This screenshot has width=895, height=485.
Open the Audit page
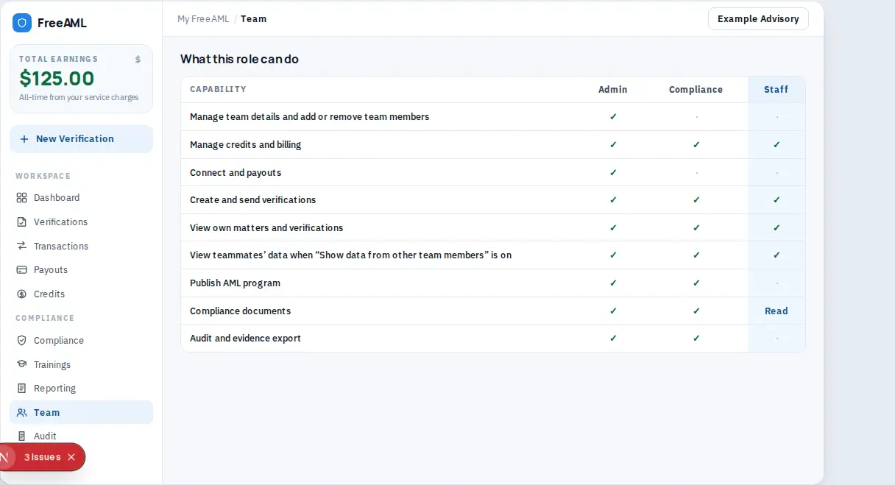point(81,436)
